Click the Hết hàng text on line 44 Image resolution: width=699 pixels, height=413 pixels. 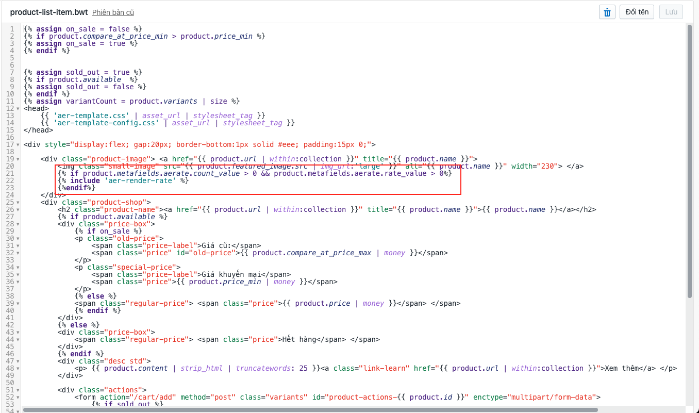pos(298,340)
